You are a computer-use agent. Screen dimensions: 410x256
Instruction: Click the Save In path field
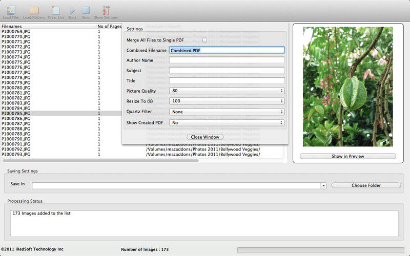176,185
